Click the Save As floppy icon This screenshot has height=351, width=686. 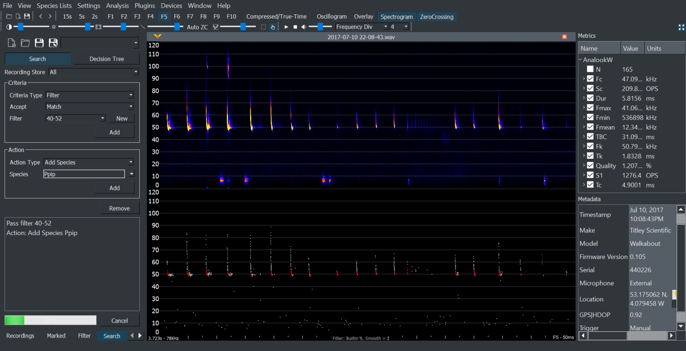click(53, 42)
